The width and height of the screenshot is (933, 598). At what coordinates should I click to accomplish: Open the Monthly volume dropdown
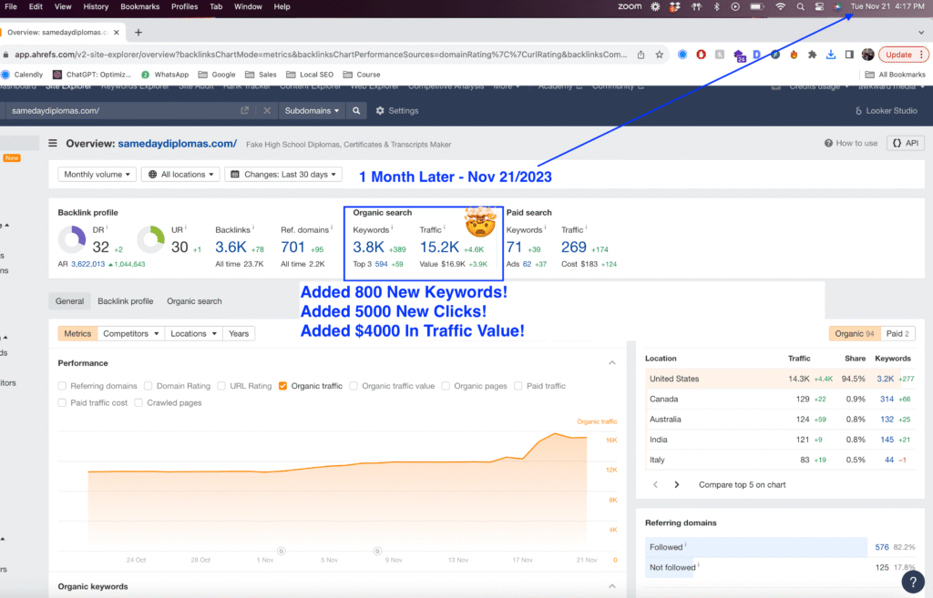pos(97,174)
